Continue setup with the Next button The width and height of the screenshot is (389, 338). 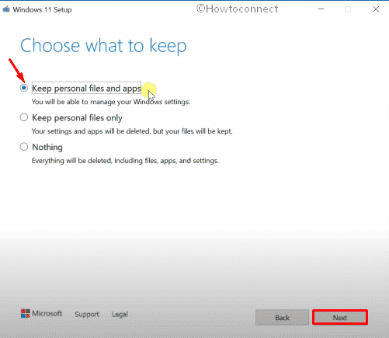click(340, 318)
